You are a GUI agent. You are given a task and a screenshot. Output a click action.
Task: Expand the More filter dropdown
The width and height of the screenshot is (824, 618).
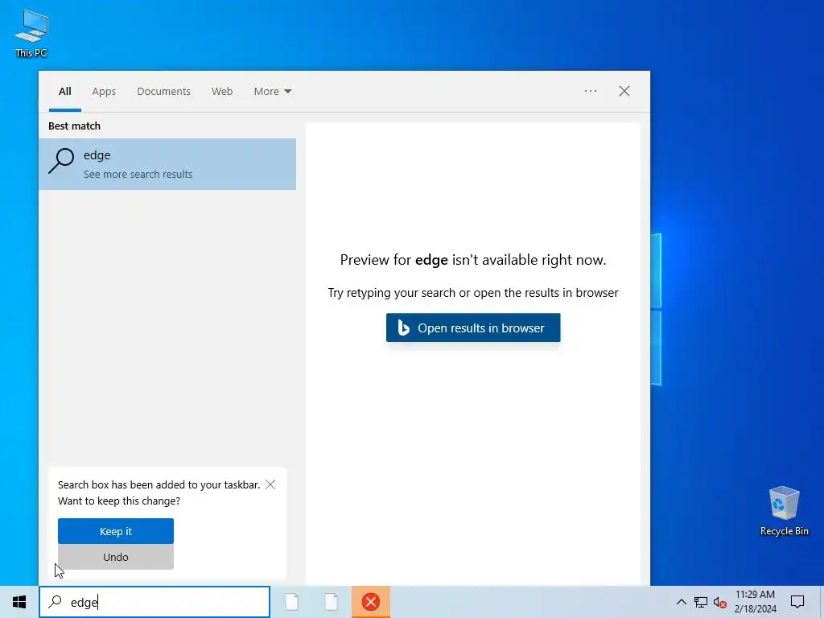(272, 92)
